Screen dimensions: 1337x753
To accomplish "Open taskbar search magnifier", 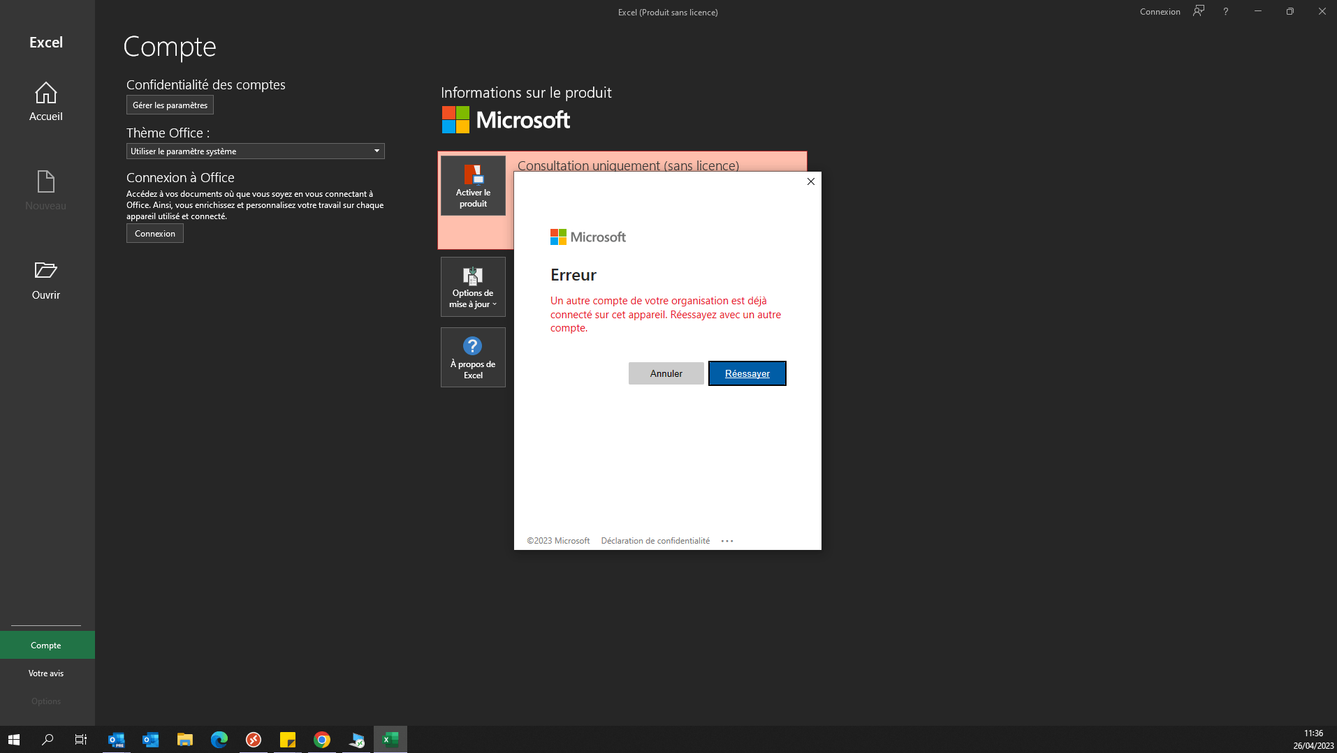I will coord(48,740).
